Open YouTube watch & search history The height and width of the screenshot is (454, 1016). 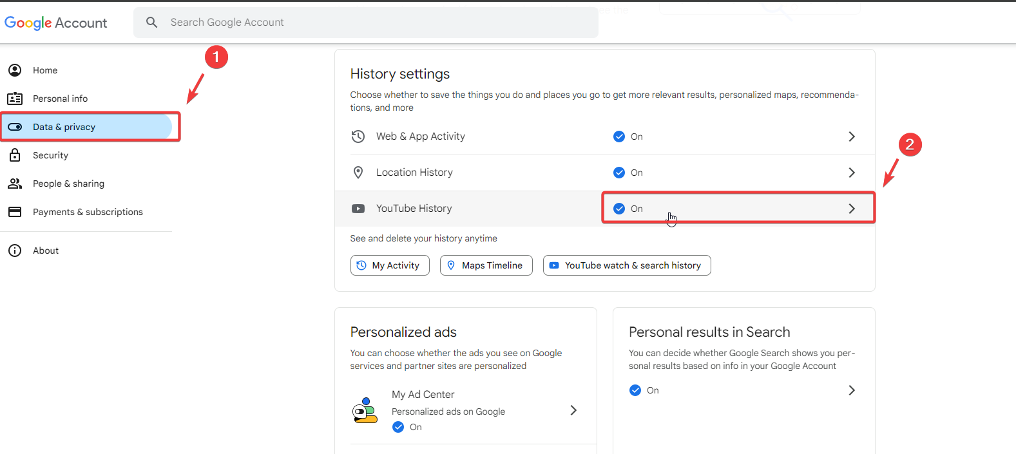click(627, 265)
